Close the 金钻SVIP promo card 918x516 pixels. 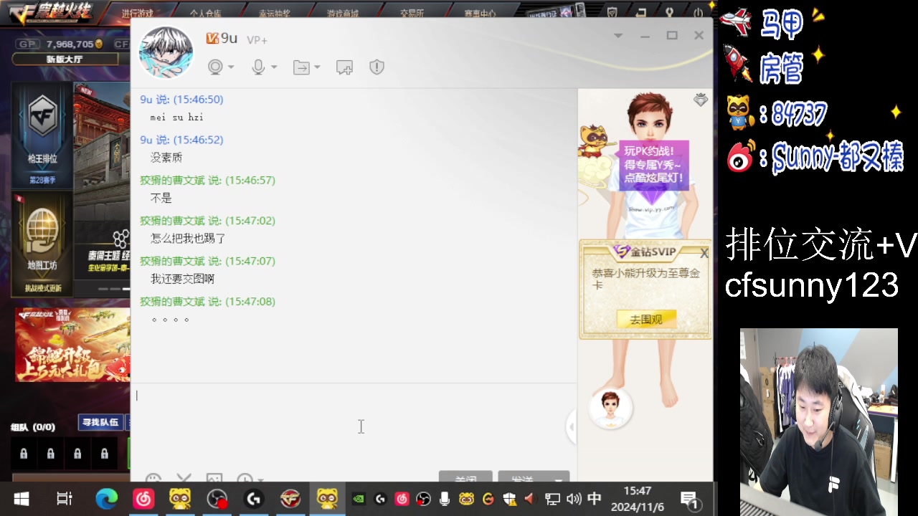point(704,253)
